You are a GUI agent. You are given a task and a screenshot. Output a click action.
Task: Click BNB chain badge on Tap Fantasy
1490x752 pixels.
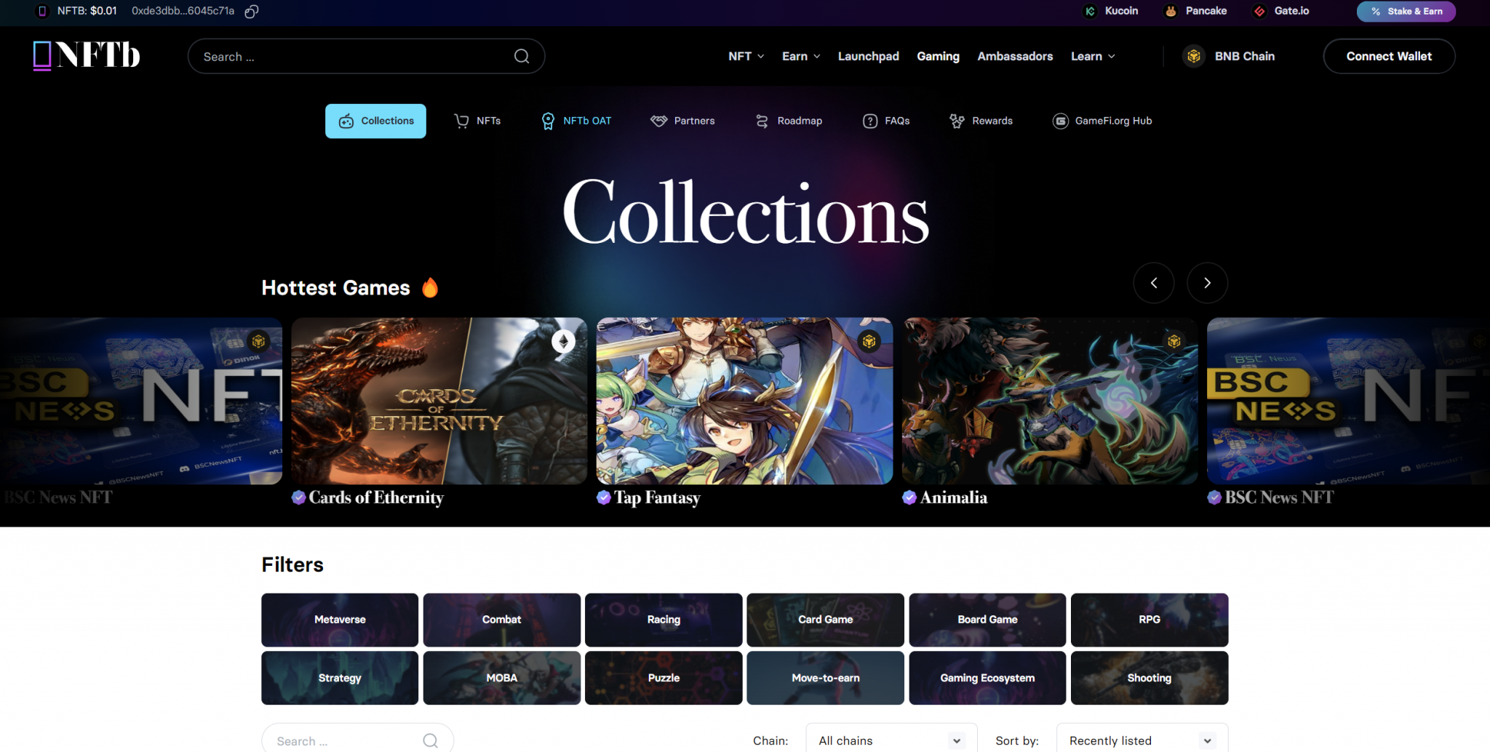click(x=869, y=341)
